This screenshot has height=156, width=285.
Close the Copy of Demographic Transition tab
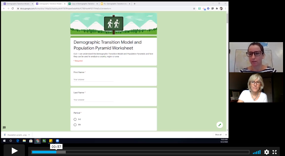(97, 4)
